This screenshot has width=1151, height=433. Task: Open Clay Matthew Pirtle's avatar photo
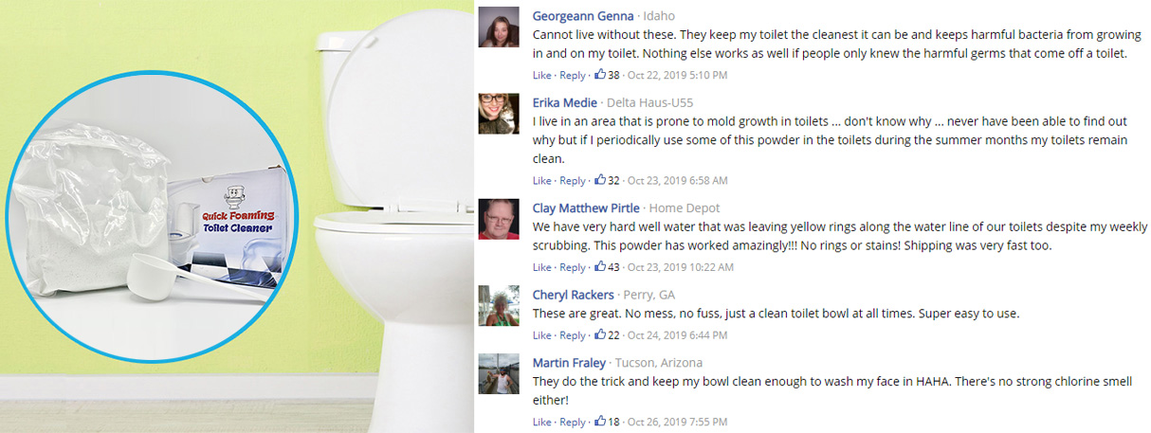click(499, 219)
